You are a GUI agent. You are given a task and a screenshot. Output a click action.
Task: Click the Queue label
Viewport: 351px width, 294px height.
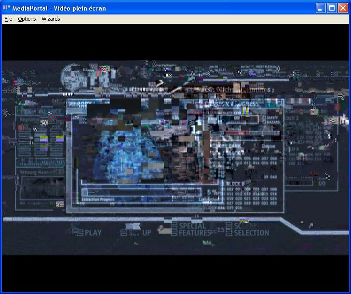pos(268,146)
